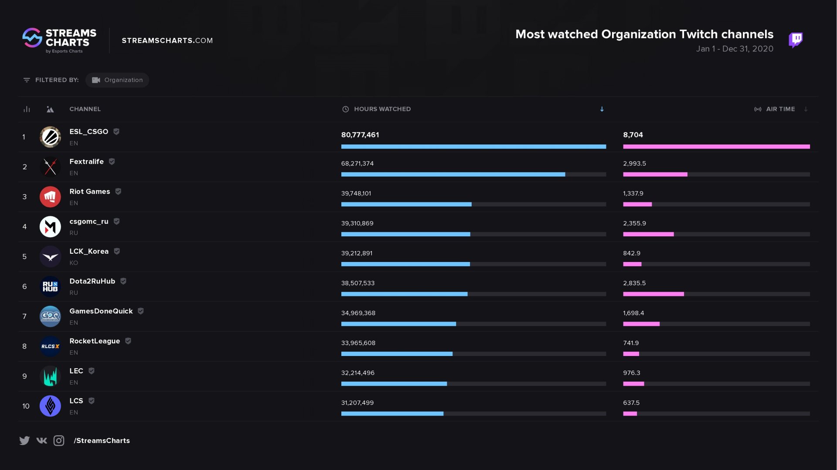The image size is (837, 470).
Task: Click the Twitch logo icon top right
Action: pyautogui.click(x=796, y=39)
